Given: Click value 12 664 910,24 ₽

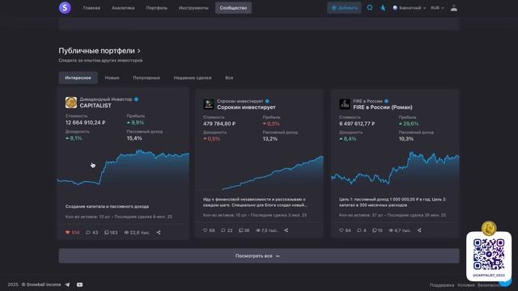Looking at the screenshot, I should click(85, 122).
